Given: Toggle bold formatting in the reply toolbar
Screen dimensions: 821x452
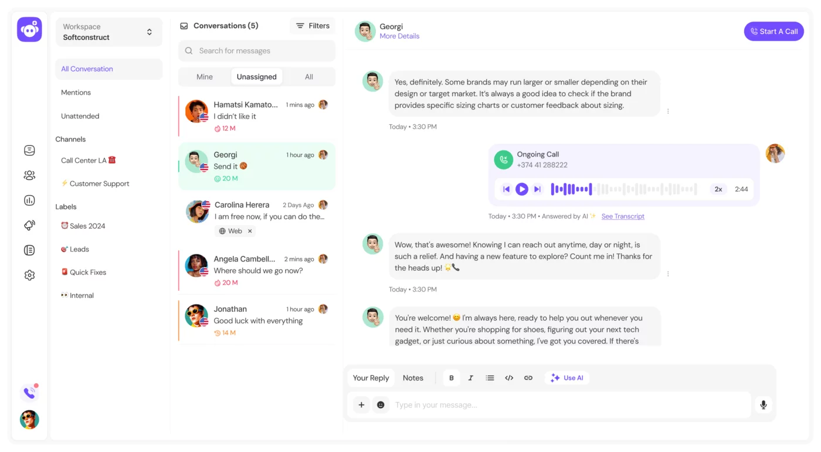Looking at the screenshot, I should [451, 378].
